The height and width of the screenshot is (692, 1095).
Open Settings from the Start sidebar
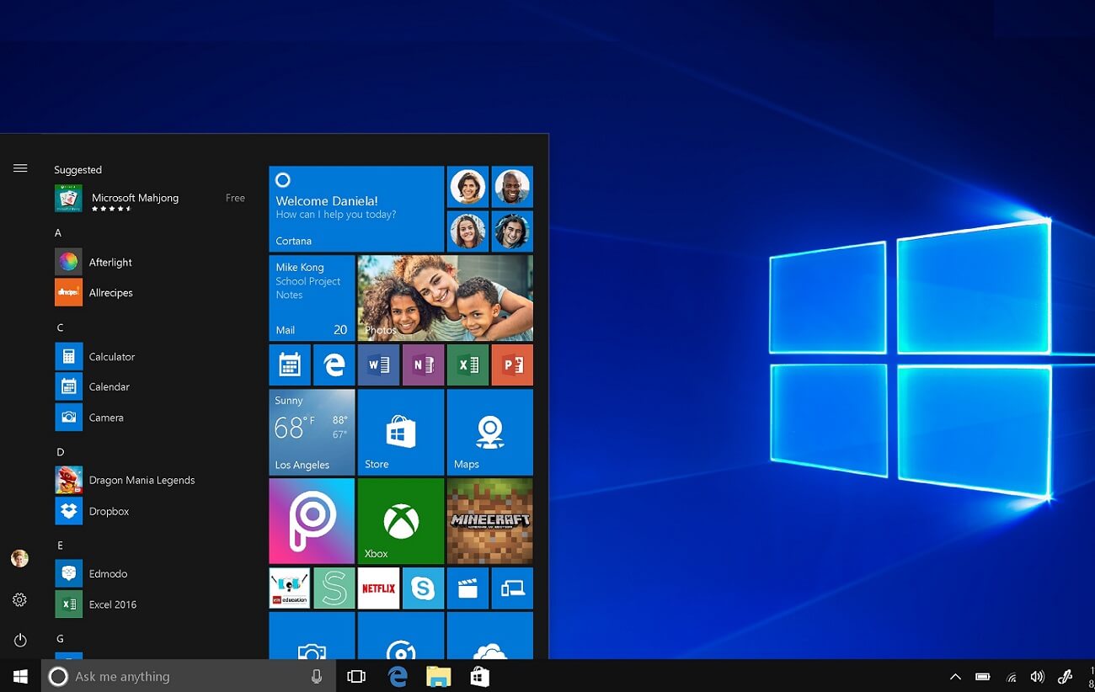19,599
